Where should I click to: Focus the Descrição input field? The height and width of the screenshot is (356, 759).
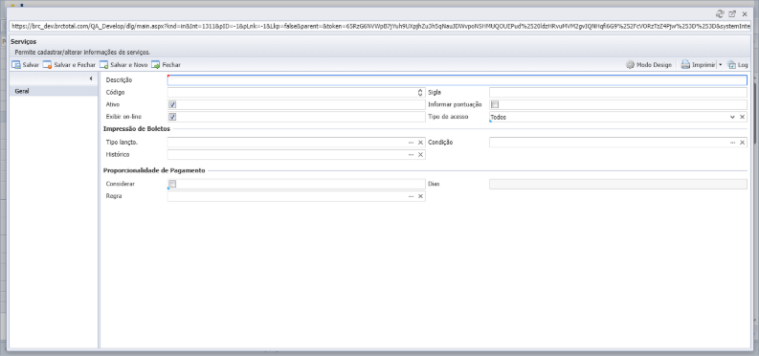[457, 80]
